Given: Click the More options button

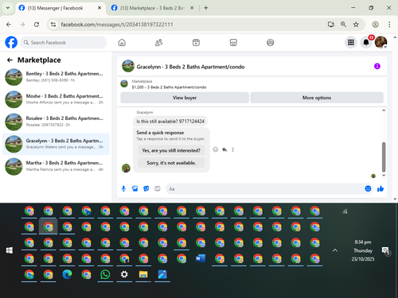Looking at the screenshot, I should [x=317, y=98].
